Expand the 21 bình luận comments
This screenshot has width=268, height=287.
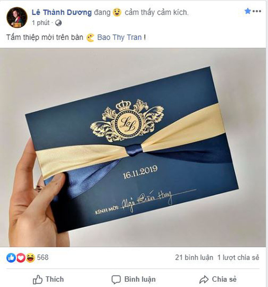point(194,258)
